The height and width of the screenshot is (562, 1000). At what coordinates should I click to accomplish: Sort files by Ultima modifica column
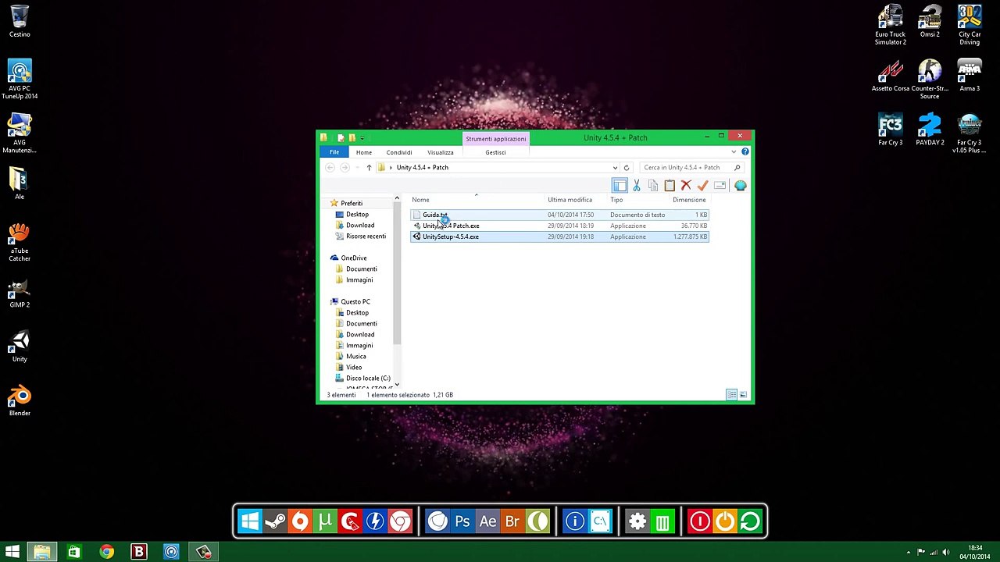tap(570, 200)
